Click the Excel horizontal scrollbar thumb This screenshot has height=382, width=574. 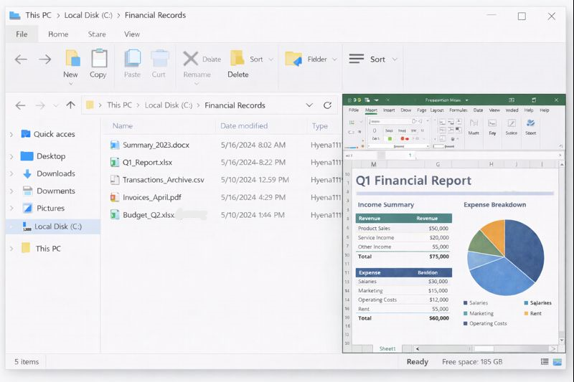484,348
